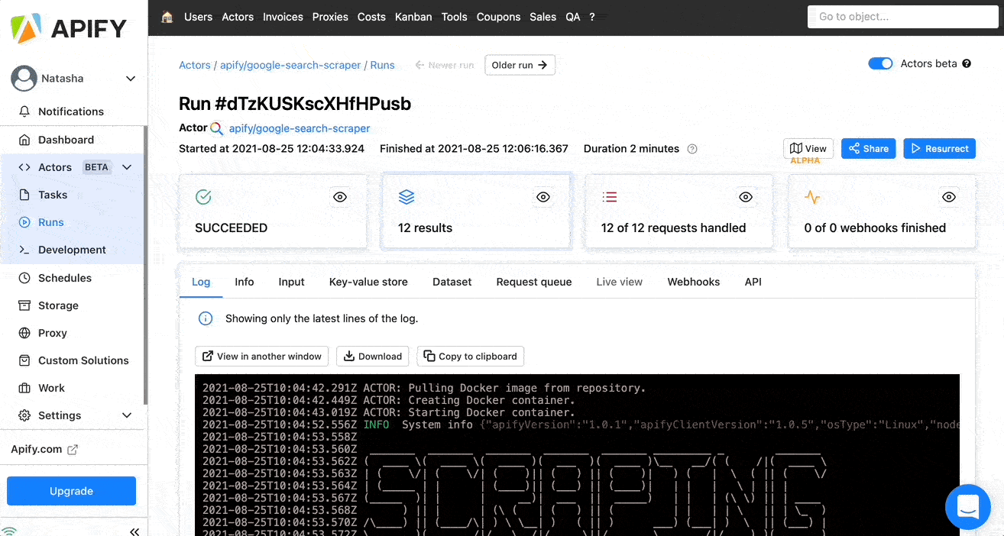Click the Upgrade button

coord(71,491)
